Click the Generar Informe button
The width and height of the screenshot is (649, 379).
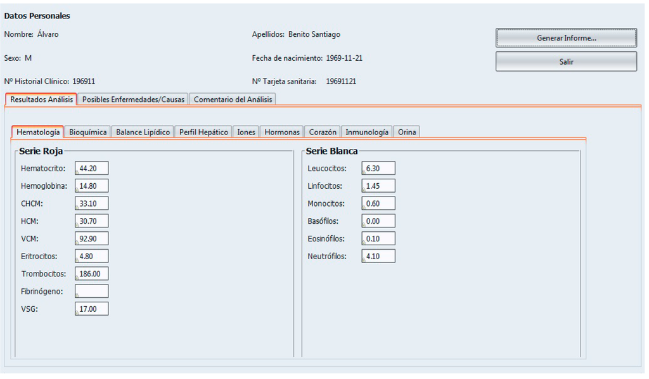click(x=566, y=38)
